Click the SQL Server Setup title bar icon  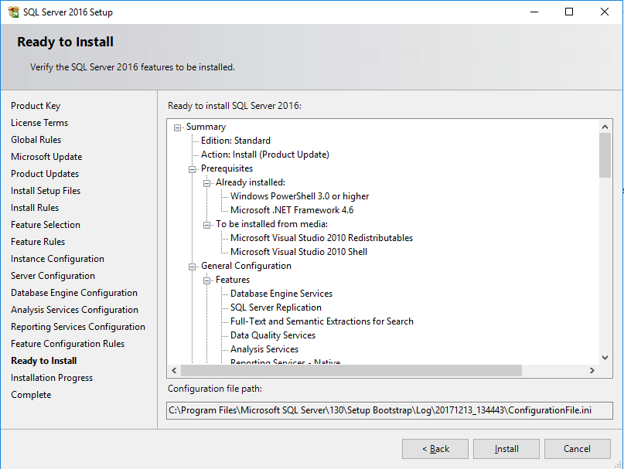(x=13, y=12)
